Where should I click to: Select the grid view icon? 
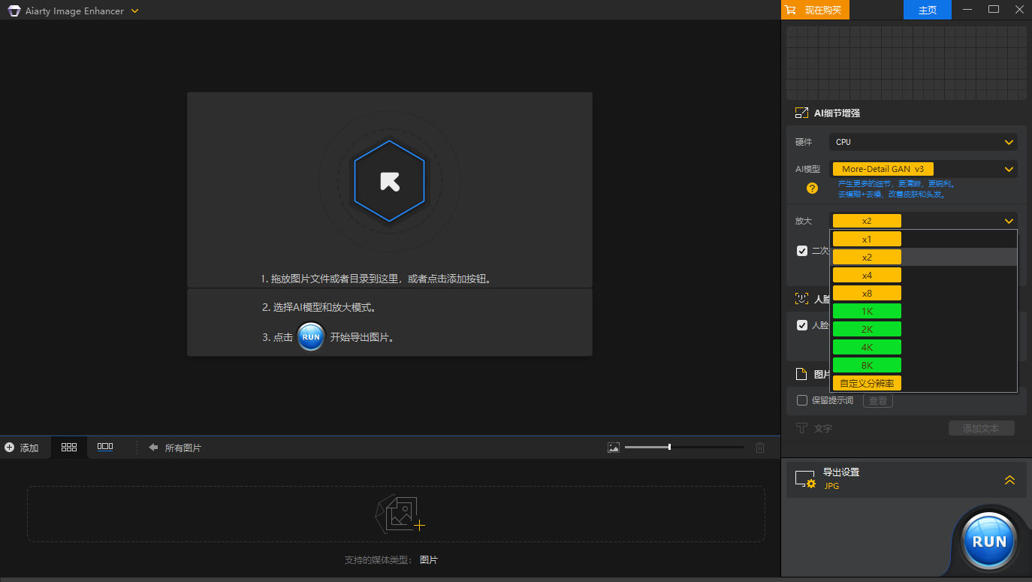point(68,447)
